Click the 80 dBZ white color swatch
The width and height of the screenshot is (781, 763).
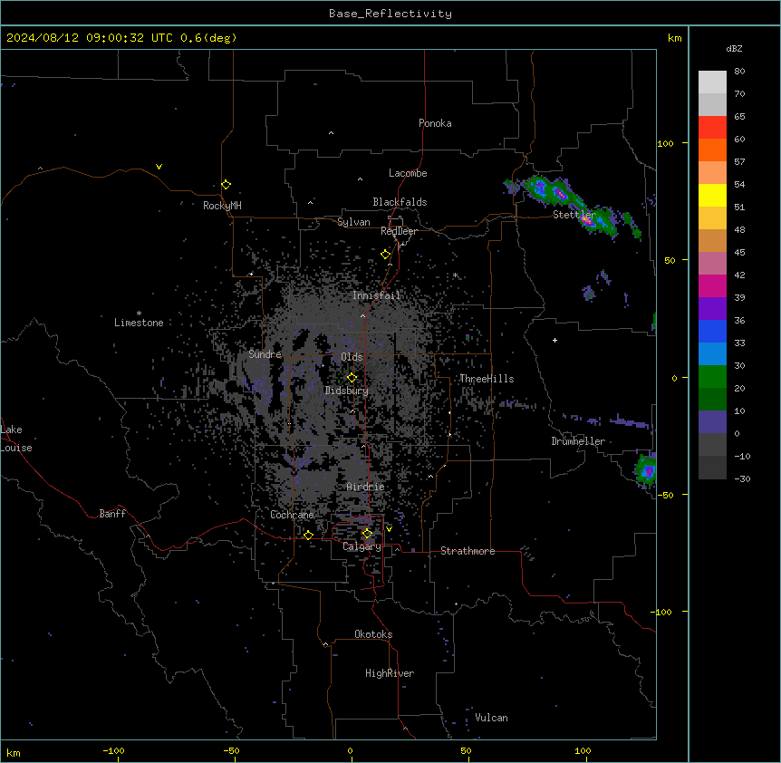tap(712, 82)
